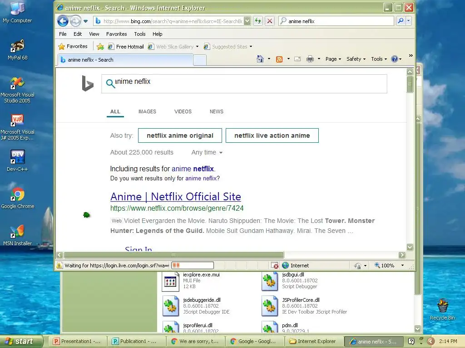This screenshot has height=348, width=465.
Task: Click the Read Mail icon
Action: (297, 59)
